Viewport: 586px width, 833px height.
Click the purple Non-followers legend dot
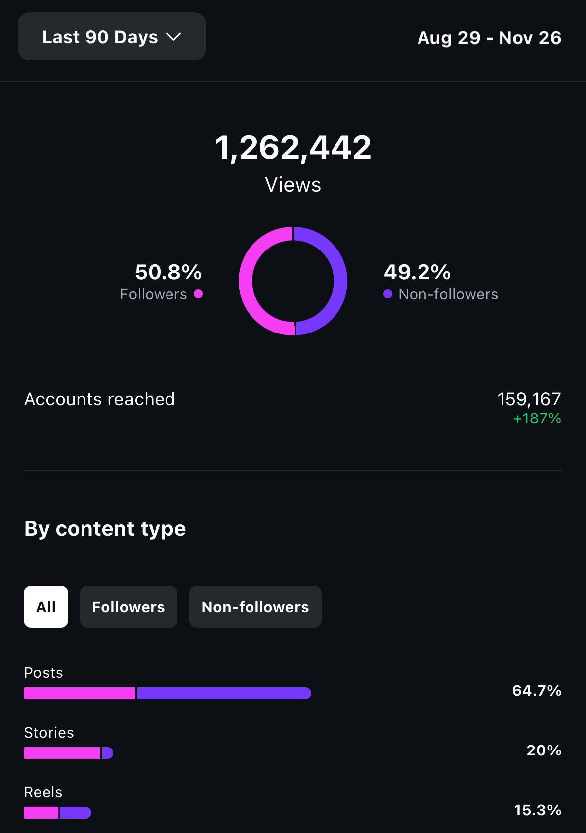(388, 294)
